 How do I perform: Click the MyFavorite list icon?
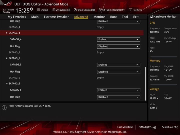click(53, 10)
